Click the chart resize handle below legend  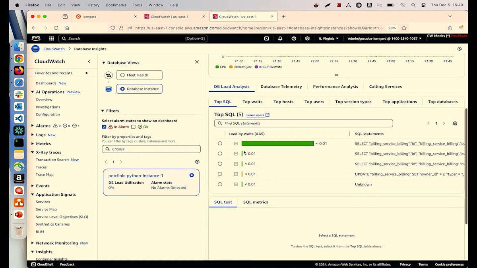pyautogui.click(x=336, y=75)
